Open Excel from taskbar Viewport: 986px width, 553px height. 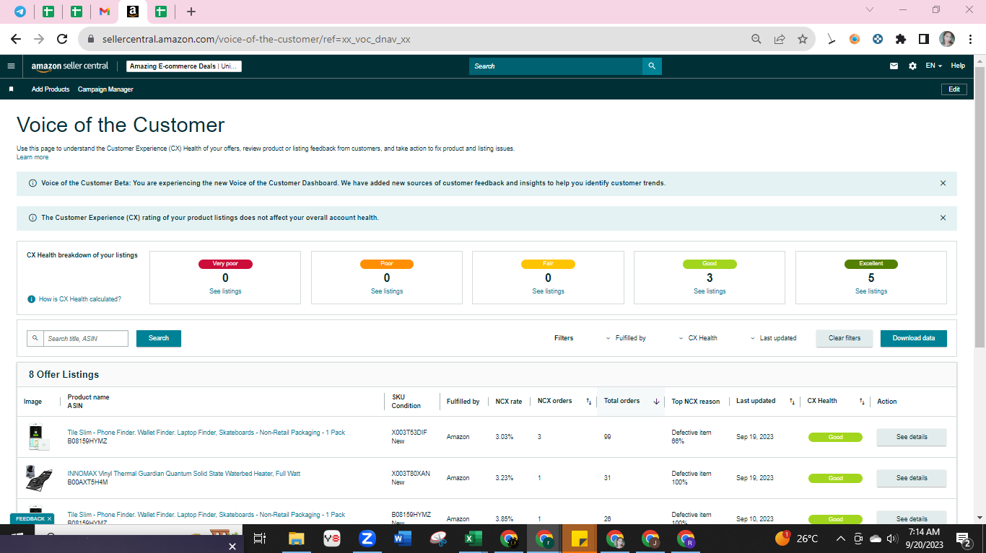coord(474,539)
